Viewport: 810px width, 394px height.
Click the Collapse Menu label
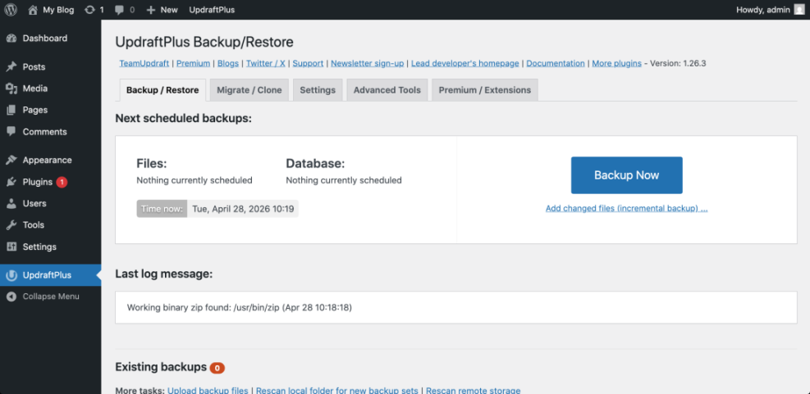pos(51,297)
